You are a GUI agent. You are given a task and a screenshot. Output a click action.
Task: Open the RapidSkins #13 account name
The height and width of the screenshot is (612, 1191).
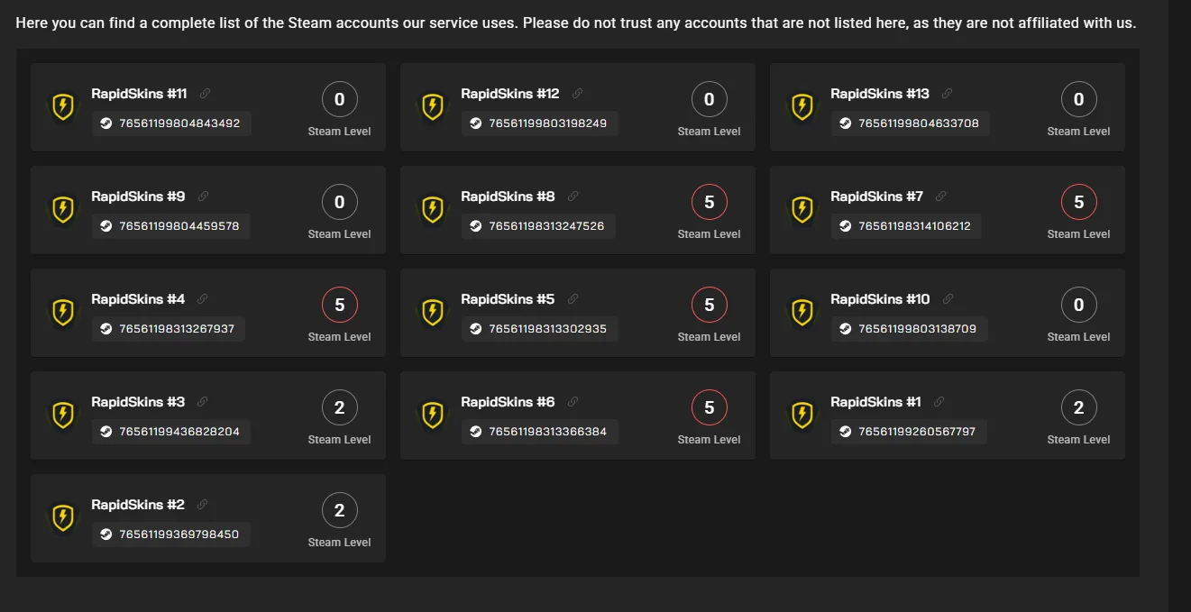pyautogui.click(x=880, y=94)
